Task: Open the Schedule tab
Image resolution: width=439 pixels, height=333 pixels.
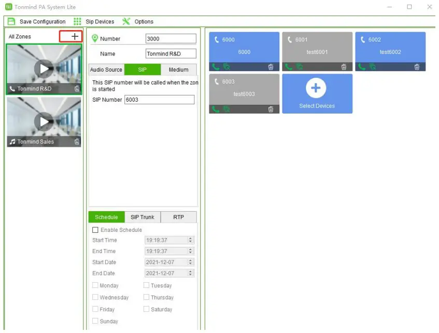Action: tap(106, 217)
